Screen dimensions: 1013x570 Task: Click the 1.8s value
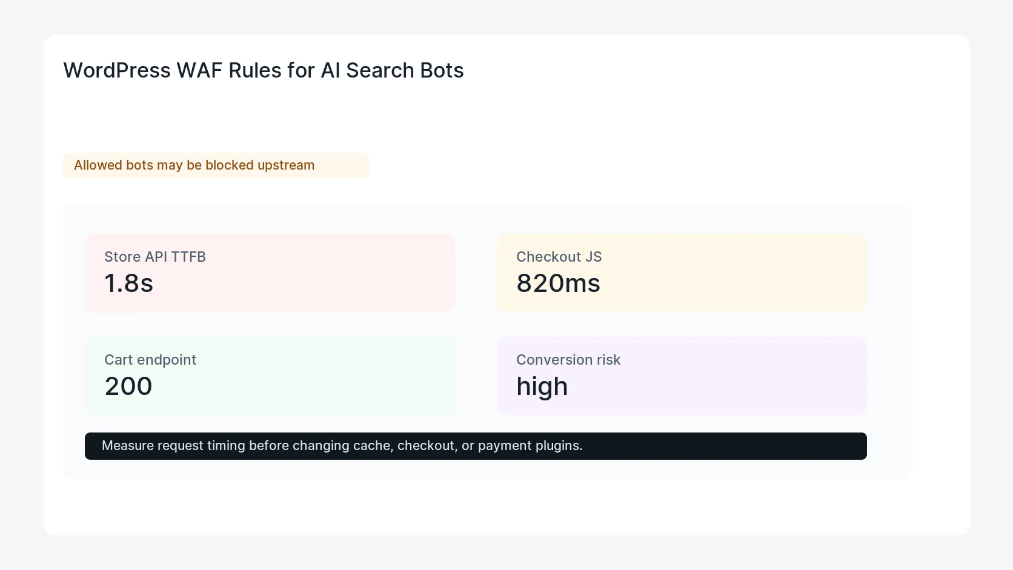[x=128, y=283]
